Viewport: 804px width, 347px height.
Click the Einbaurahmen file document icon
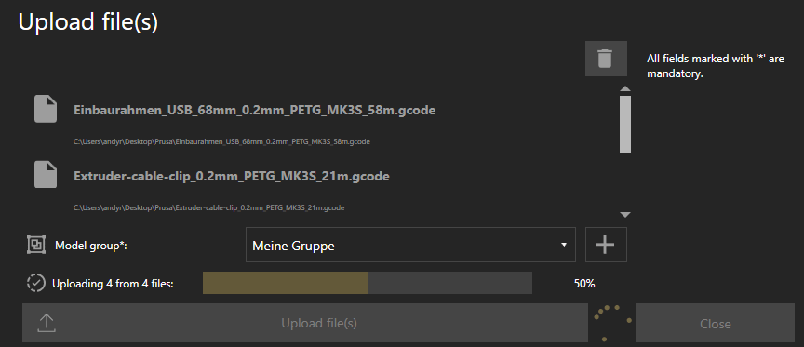pos(46,109)
